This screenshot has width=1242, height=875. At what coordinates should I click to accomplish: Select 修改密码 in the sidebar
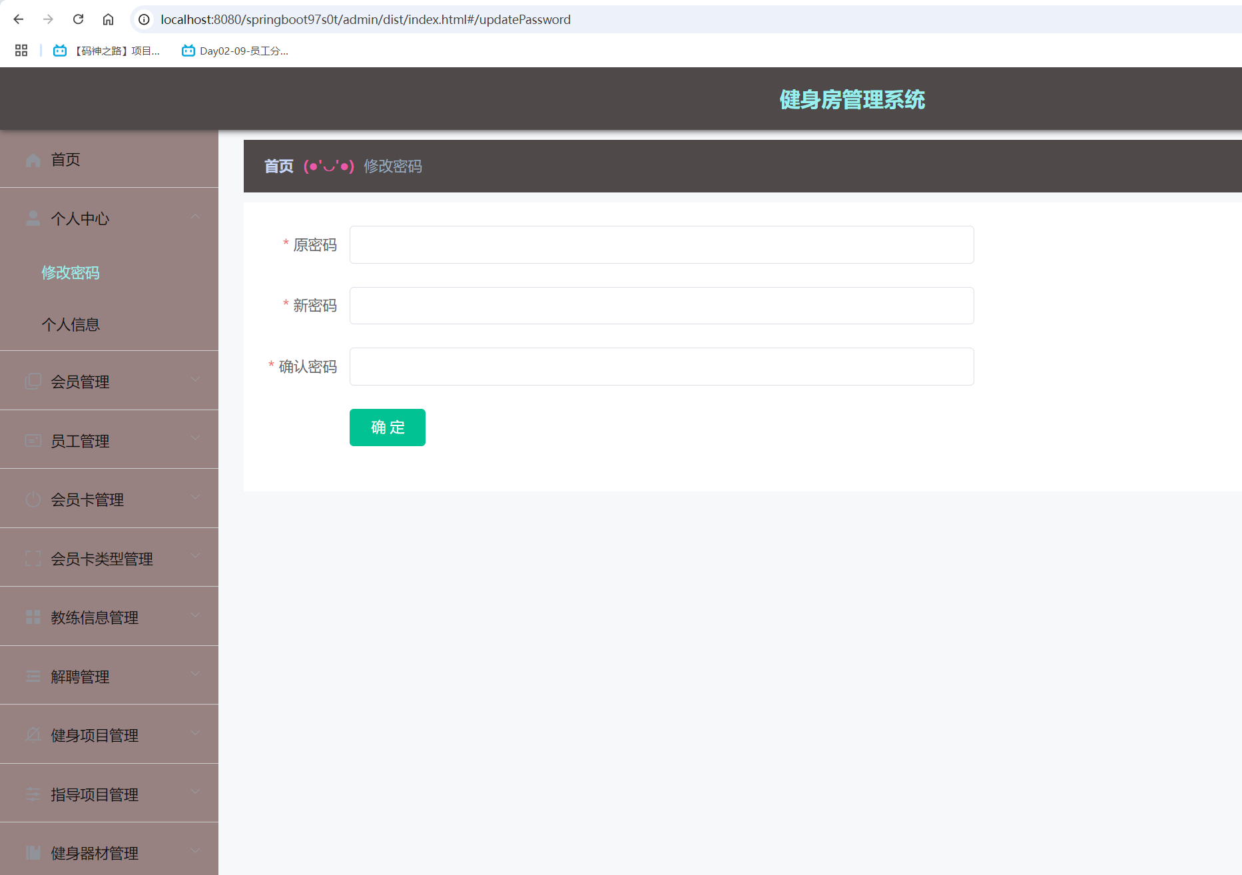pyautogui.click(x=71, y=273)
